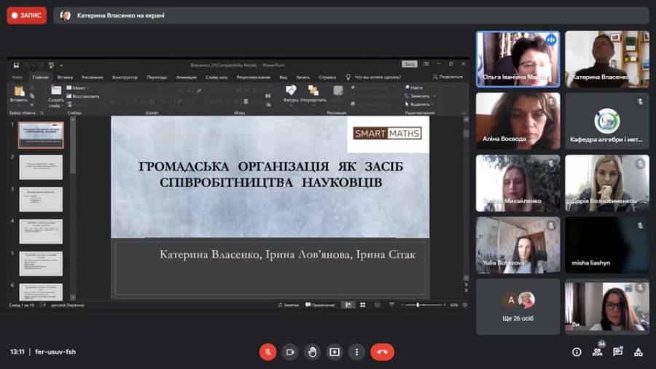Open the Слайд-шоу ribbon tab
This screenshot has width=656, height=369.
coord(216,77)
